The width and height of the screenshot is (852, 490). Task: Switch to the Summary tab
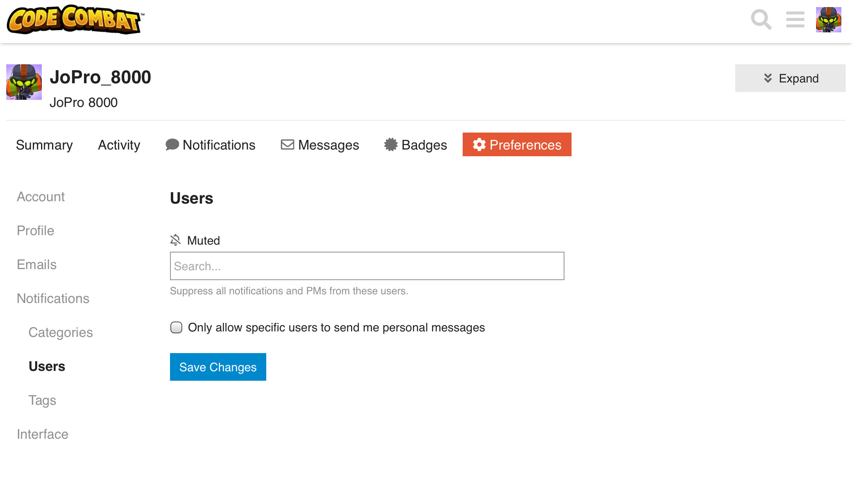point(44,145)
